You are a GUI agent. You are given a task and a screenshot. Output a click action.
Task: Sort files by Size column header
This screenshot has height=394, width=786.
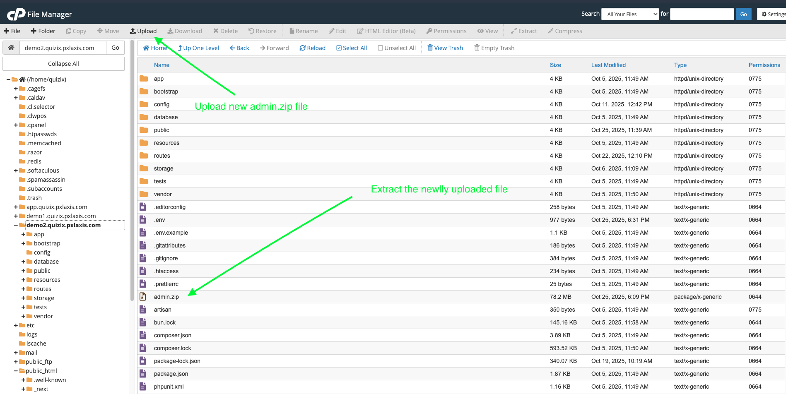click(555, 65)
